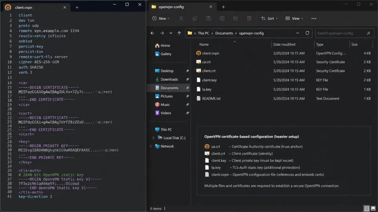
Task: Open Downloads in the navigation pane
Action: point(169,79)
